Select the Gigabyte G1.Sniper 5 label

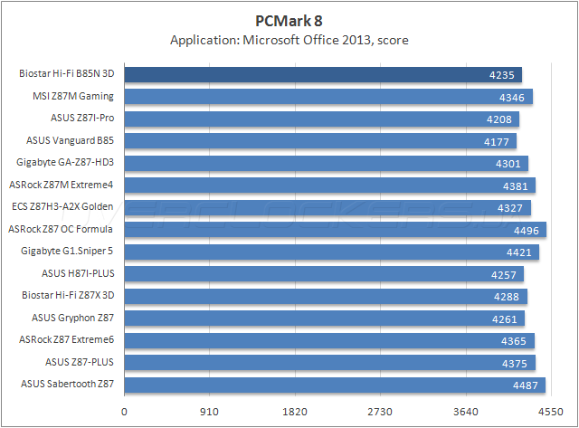(x=67, y=252)
